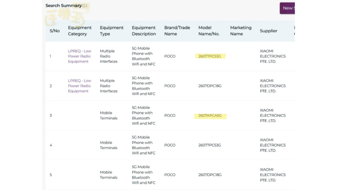The width and height of the screenshot is (337, 190).
Task: Open LPREQ Low Power Radio Equipment link in row 1
Action: 80,56
